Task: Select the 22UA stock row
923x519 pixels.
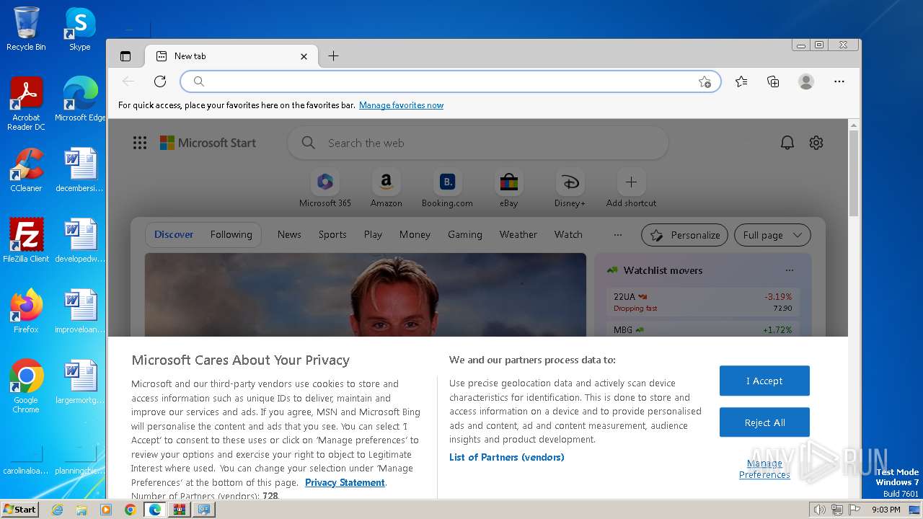Action: pyautogui.click(x=703, y=302)
